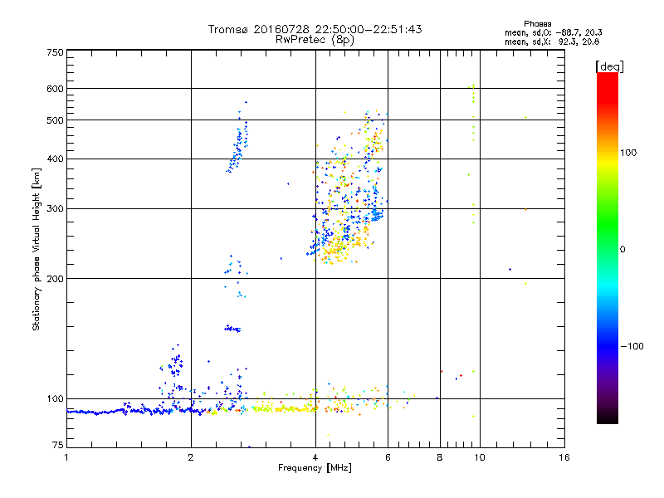664x498 pixels.
Task: Click the x-axis tick label '10'
Action: pos(480,457)
